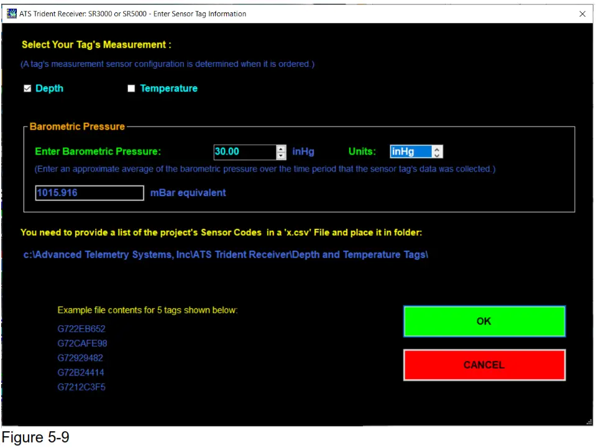Select the 1015.916 mBar equivalent field
Viewport: 596px width, 448px height.
(89, 192)
